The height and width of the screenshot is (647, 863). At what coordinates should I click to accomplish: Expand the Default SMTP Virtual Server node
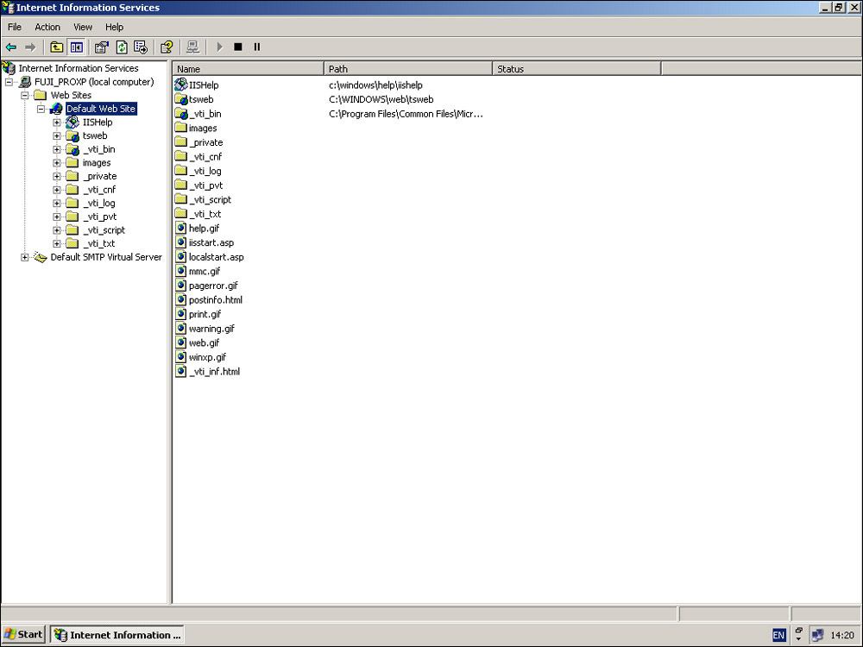pos(25,257)
